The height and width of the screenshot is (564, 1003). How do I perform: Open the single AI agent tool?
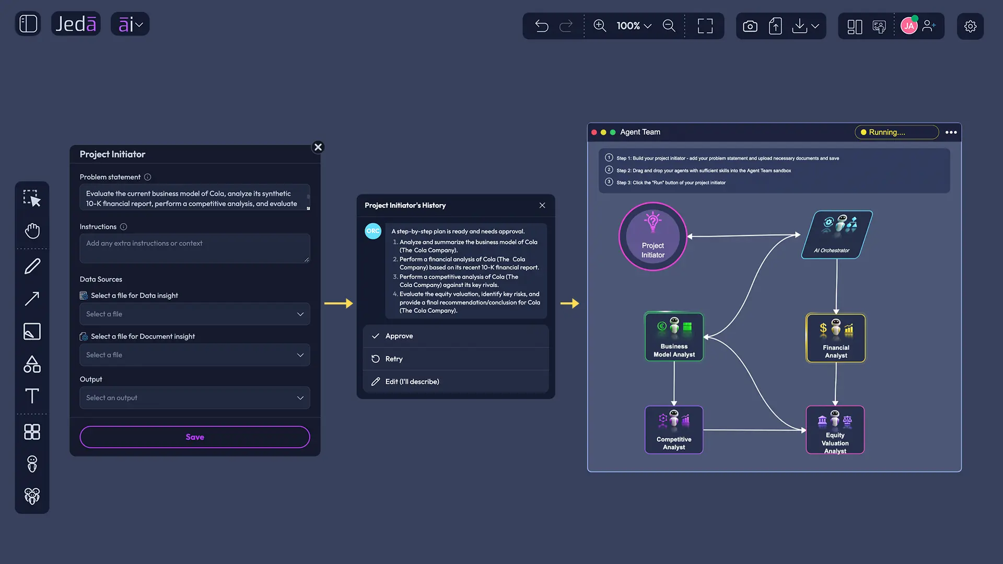32,464
